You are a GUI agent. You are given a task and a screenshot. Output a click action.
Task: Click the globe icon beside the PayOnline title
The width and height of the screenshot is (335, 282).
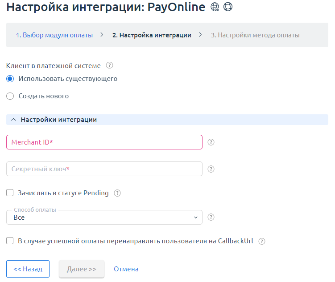[x=215, y=8]
